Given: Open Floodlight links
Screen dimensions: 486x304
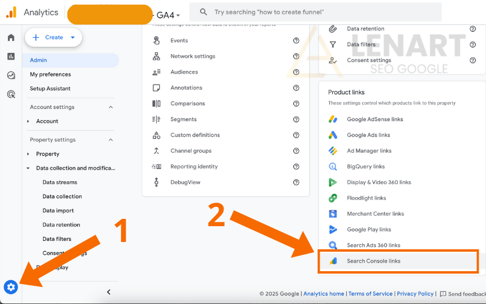Looking at the screenshot, I should click(366, 198).
